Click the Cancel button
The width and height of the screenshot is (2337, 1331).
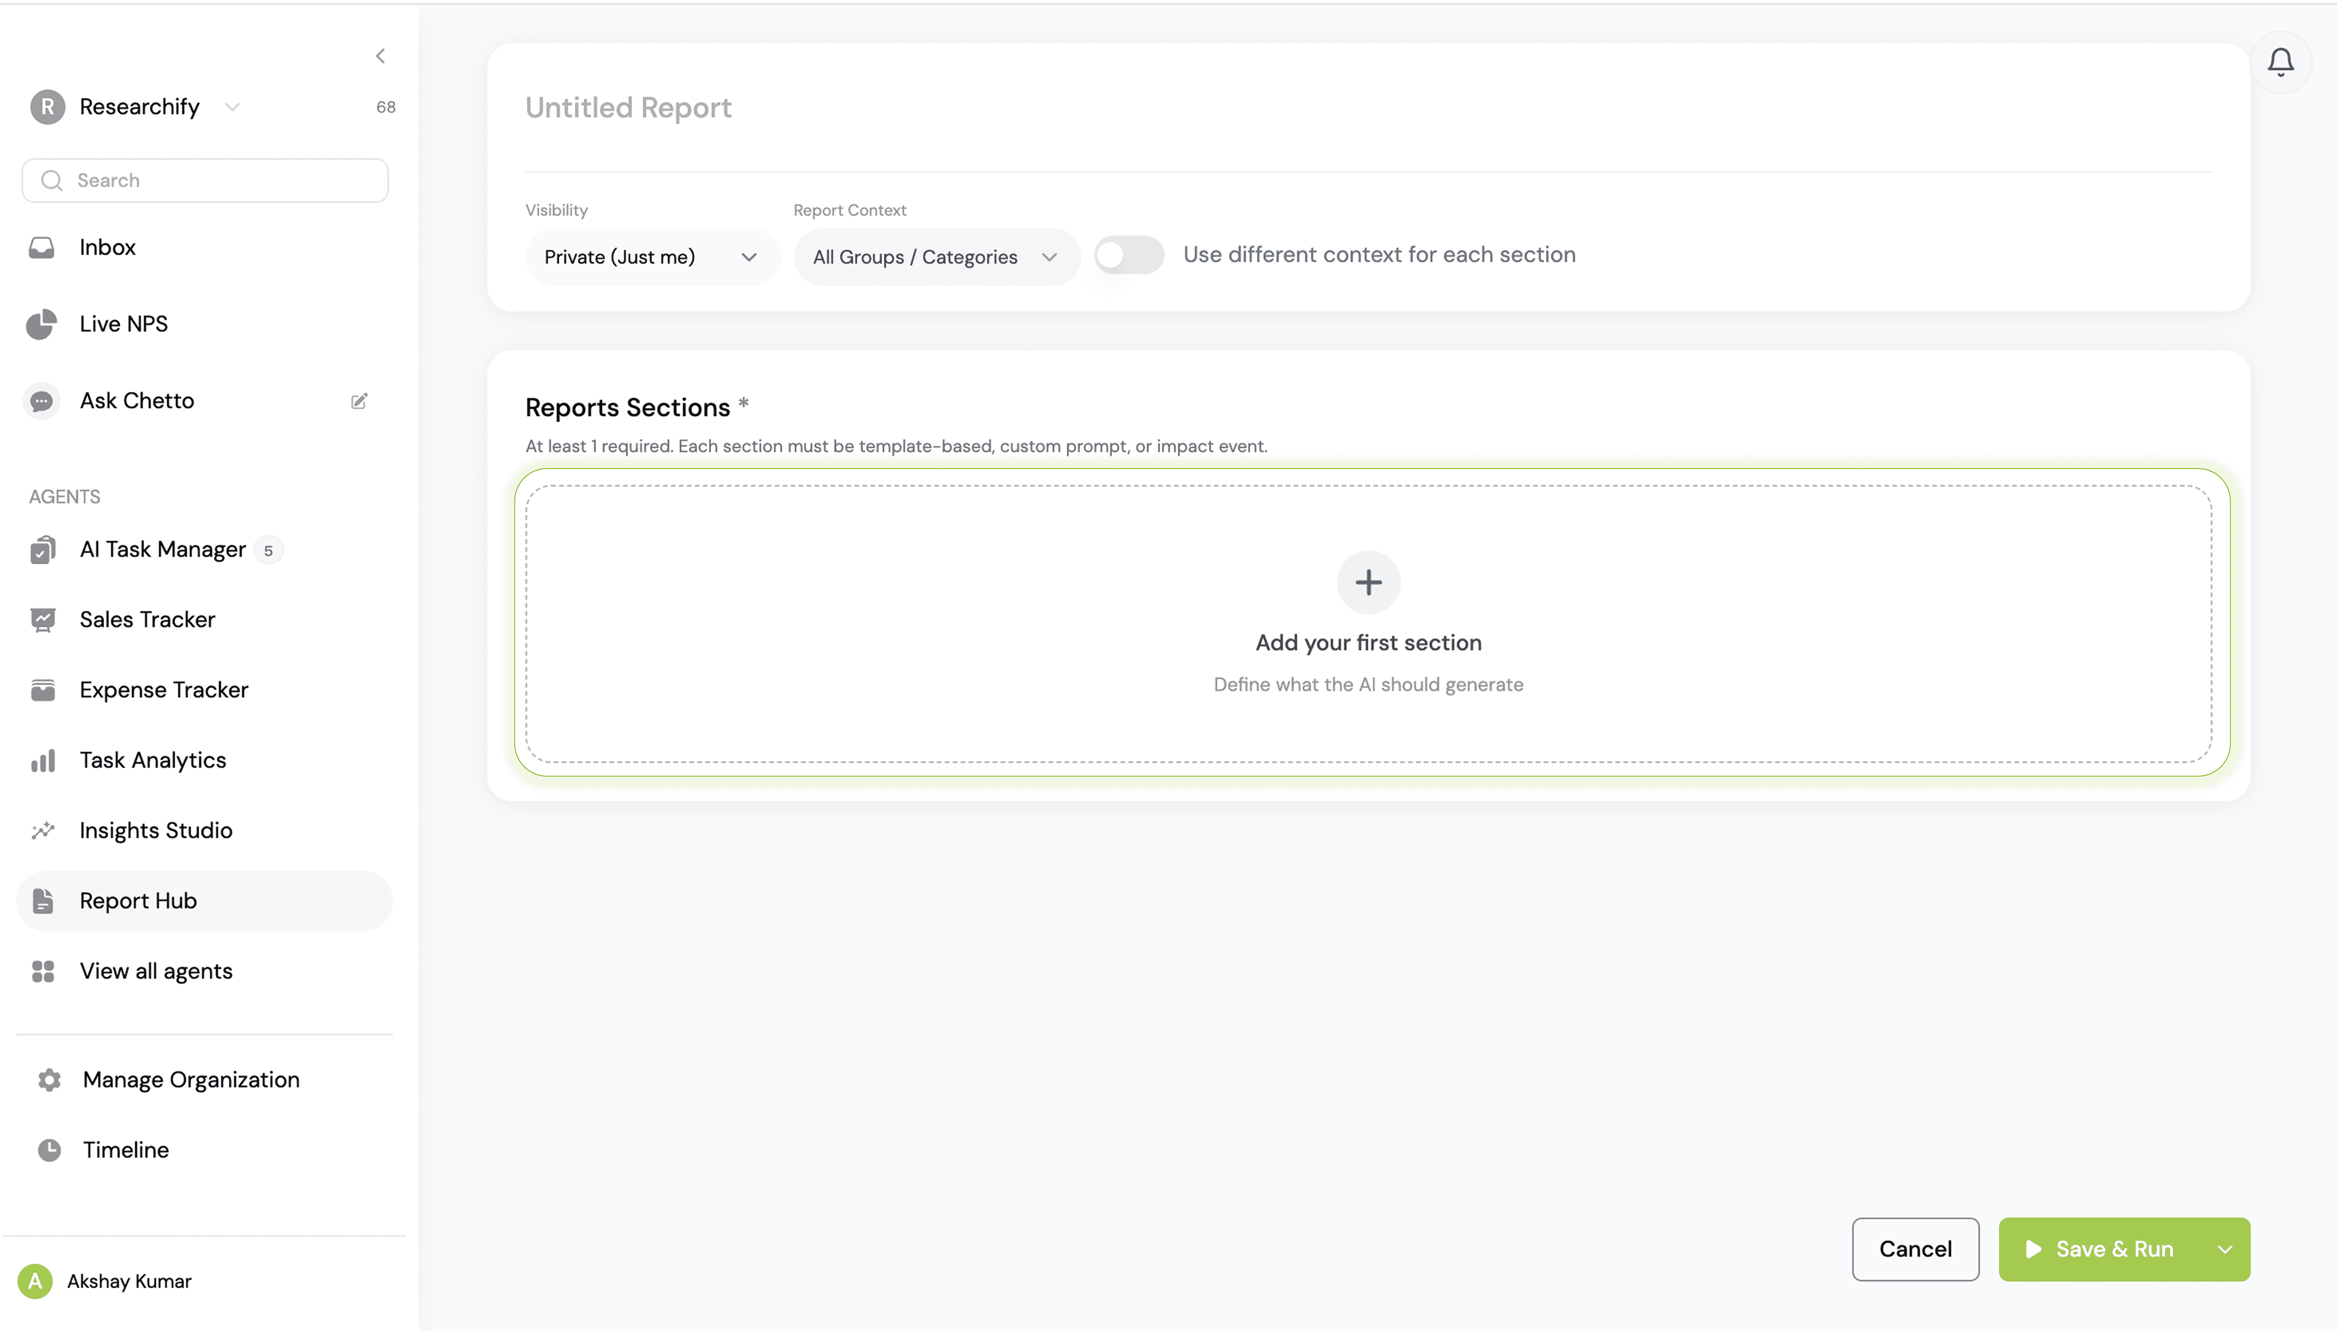click(x=1915, y=1250)
